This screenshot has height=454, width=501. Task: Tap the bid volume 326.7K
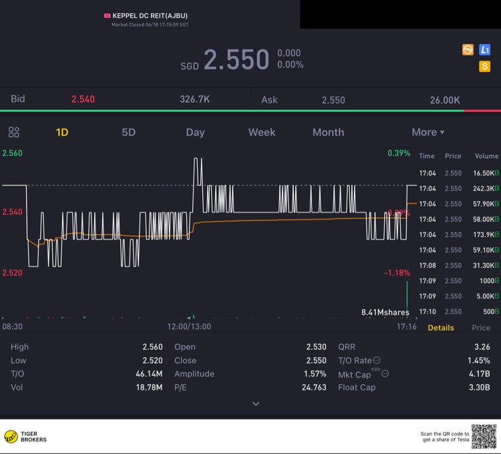coord(194,99)
